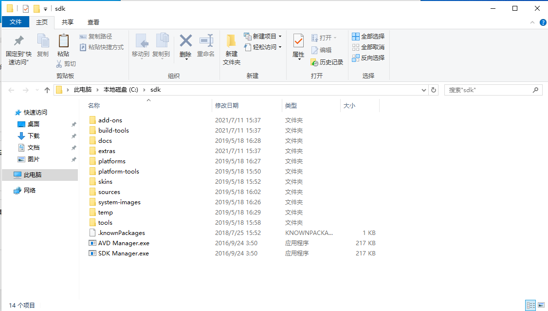Select 快速访问 in navigation pane
Viewport: 548px width, 311px height.
pyautogui.click(x=36, y=113)
